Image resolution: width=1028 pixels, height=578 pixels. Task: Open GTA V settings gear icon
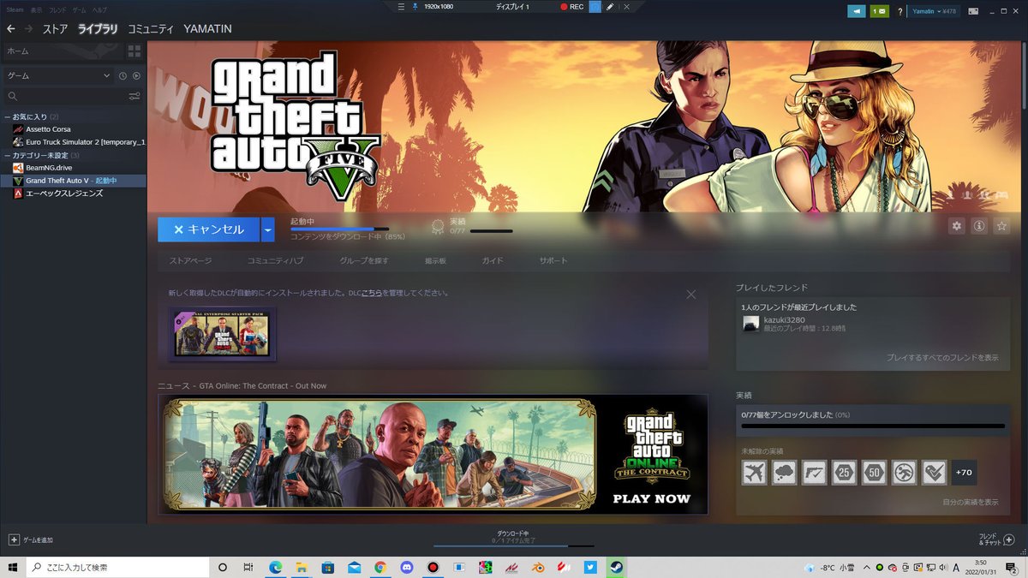coord(957,226)
